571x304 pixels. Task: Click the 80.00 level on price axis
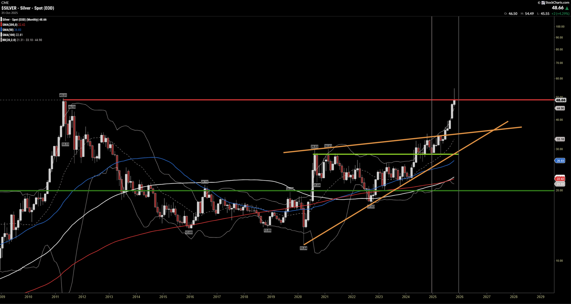point(559,49)
